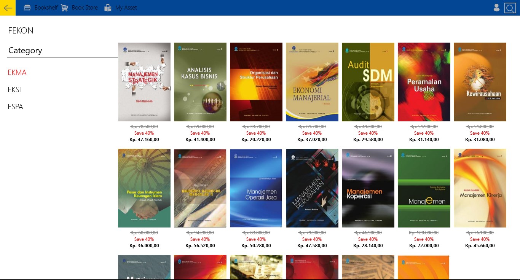Image resolution: width=520 pixels, height=280 pixels.
Task: Click struck-through price Rp. 78.600,00
Action: (144, 127)
